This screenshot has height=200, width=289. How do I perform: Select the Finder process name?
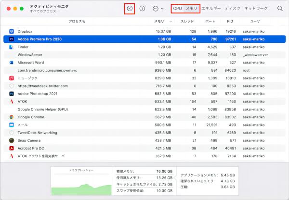pos(23,47)
